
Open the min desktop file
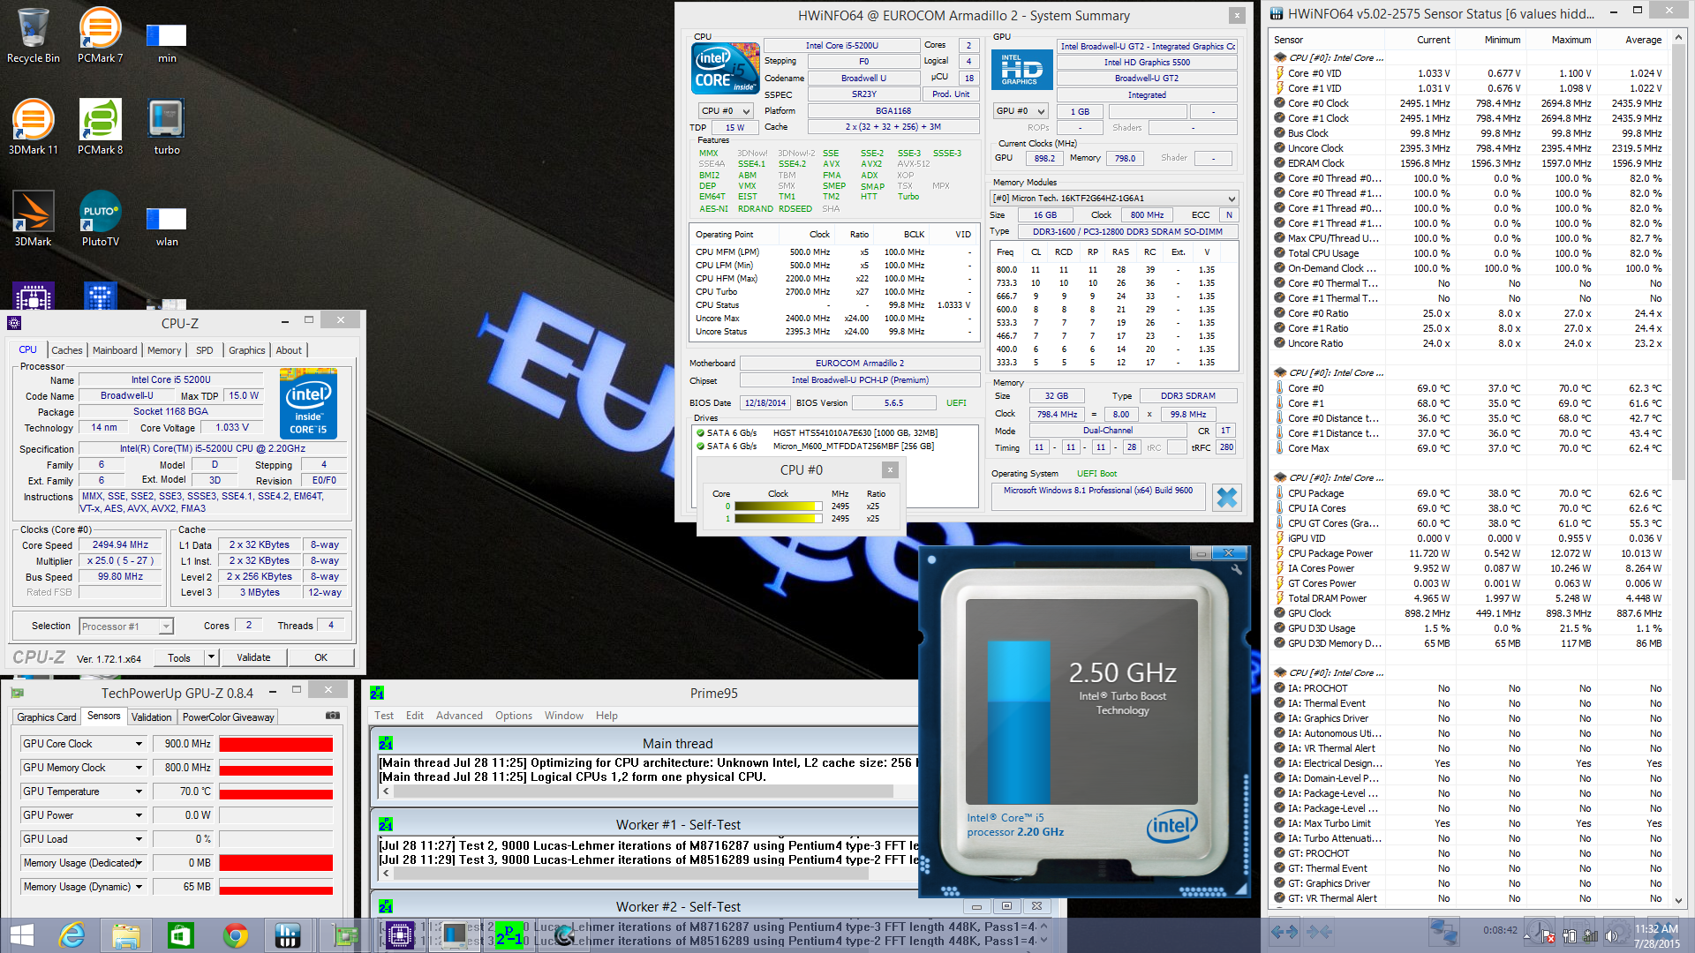point(167,42)
